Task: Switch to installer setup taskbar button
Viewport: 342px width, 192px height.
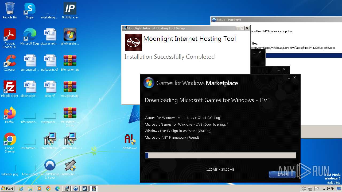Action: 67,189
